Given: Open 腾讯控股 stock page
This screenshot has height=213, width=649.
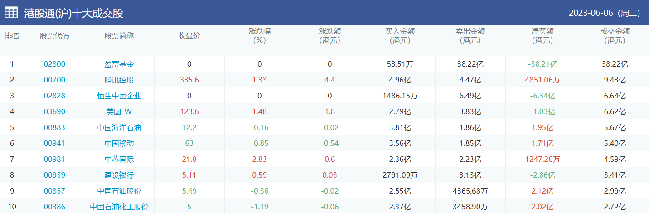Looking at the screenshot, I should tap(119, 80).
